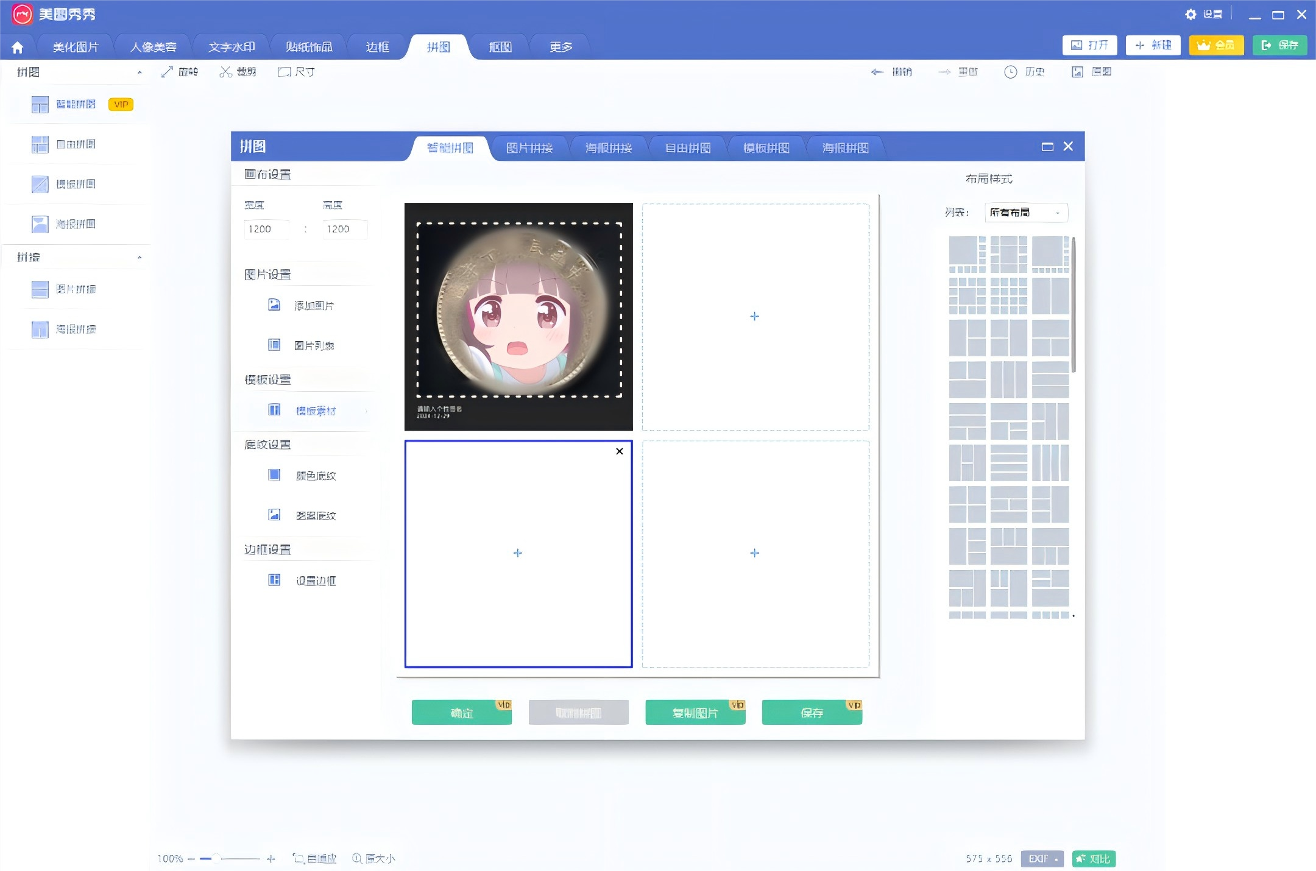The height and width of the screenshot is (871, 1316).
Task: Click plus in top-right empty cell
Action: (x=755, y=316)
